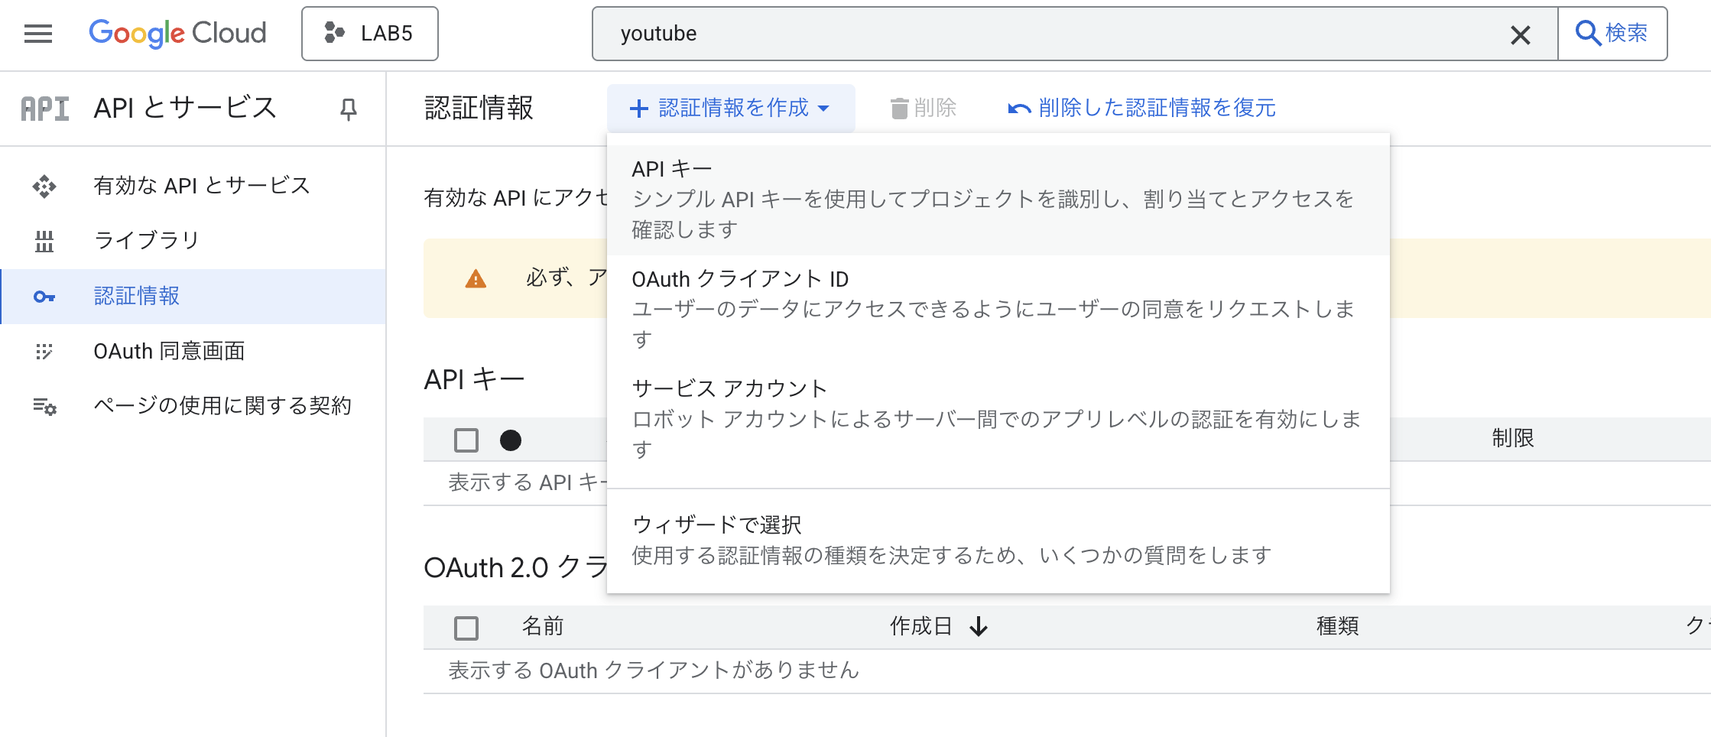Open the LAB5 project selector
This screenshot has height=737, width=1711.
[x=369, y=34]
